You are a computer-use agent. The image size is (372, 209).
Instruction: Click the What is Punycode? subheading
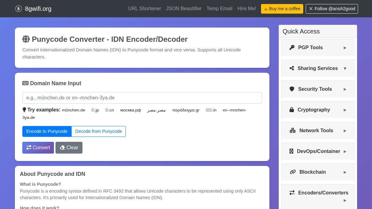click(x=40, y=184)
